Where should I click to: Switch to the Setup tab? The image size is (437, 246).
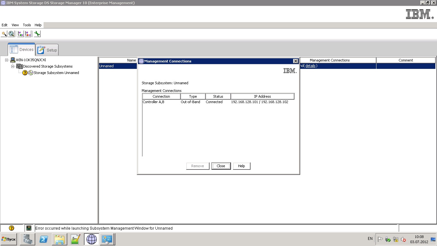(x=47, y=50)
